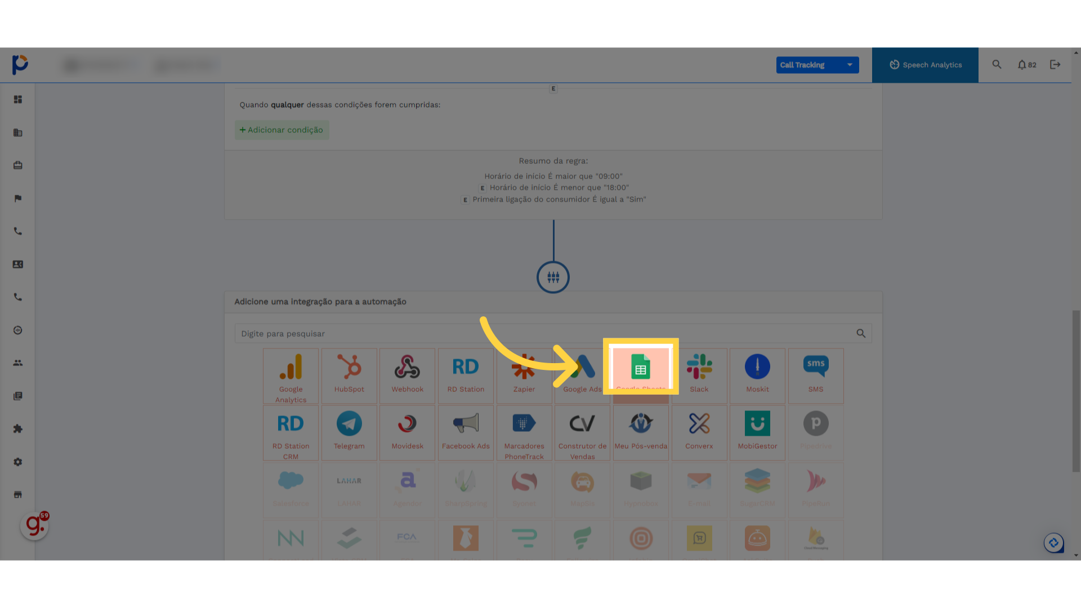
Task: Pick the Construtor de Vendas integration
Action: click(x=582, y=433)
